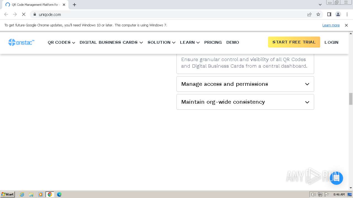
Task: Open Windows Media Player from taskbar
Action: point(41,194)
